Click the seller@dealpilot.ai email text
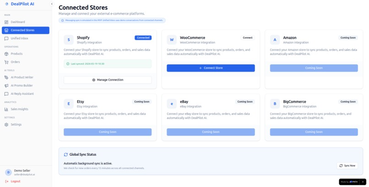369x187 pixels. (24, 175)
